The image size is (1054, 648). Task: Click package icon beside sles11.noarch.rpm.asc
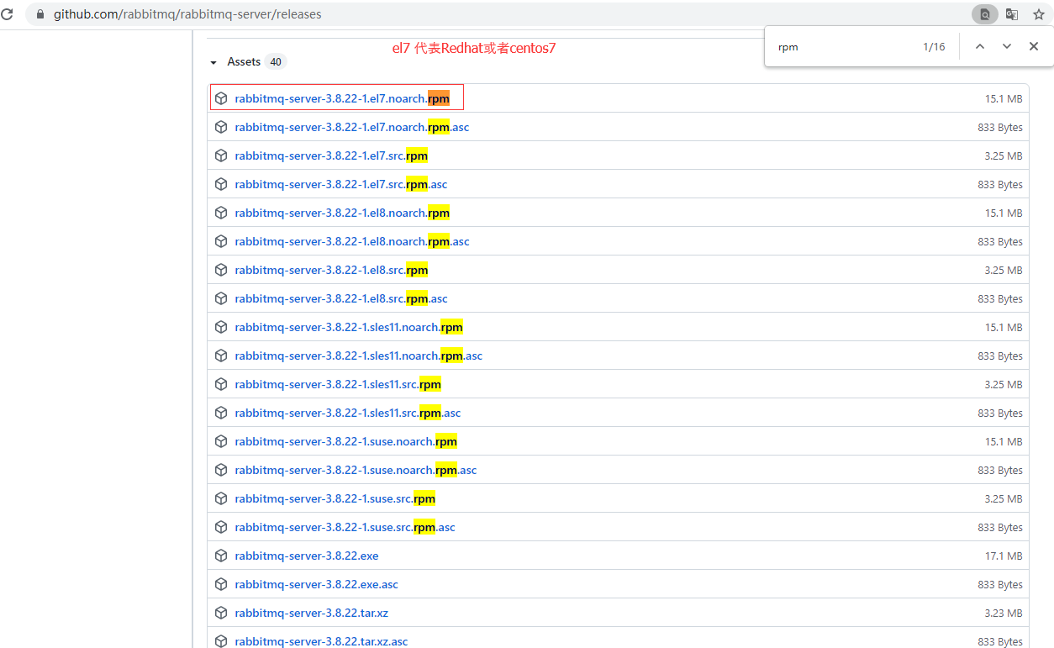pyautogui.click(x=221, y=356)
